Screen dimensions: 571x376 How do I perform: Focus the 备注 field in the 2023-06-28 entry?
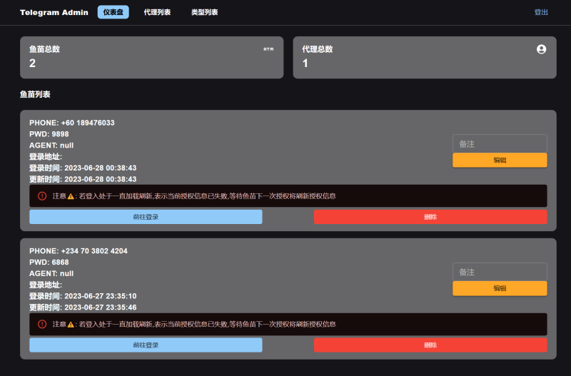point(500,143)
